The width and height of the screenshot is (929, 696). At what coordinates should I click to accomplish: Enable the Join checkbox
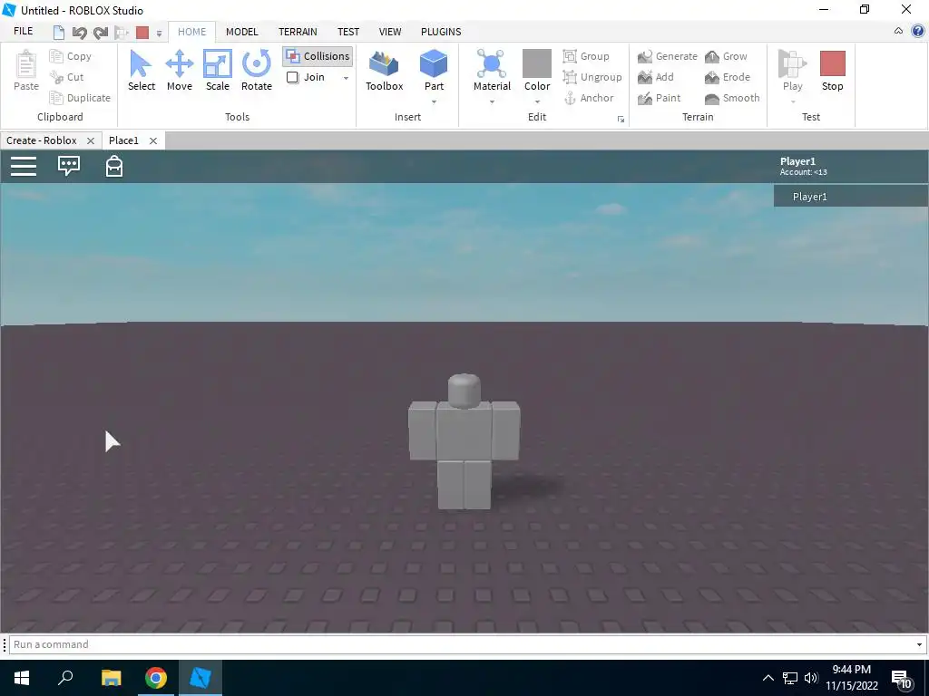(292, 77)
